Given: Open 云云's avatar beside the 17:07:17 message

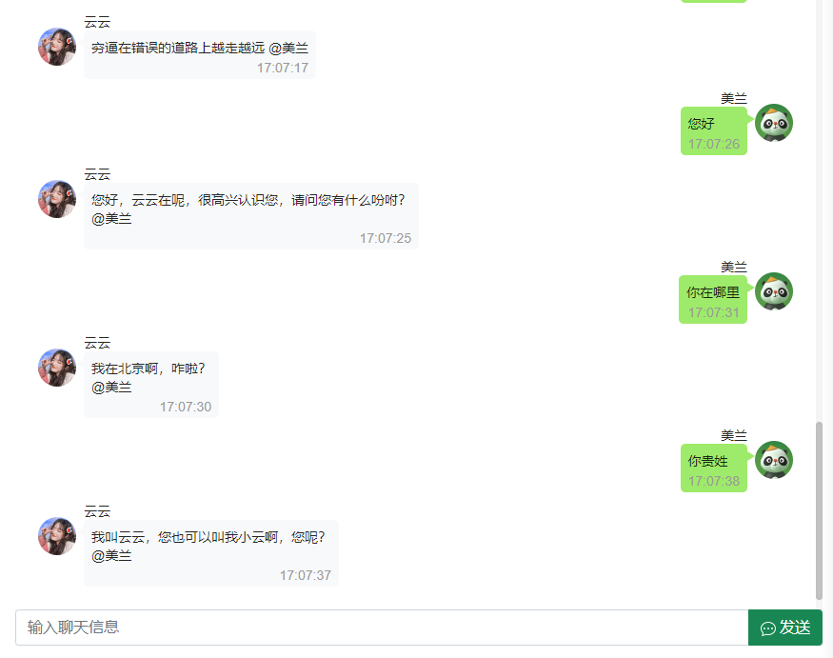Looking at the screenshot, I should [x=57, y=47].
